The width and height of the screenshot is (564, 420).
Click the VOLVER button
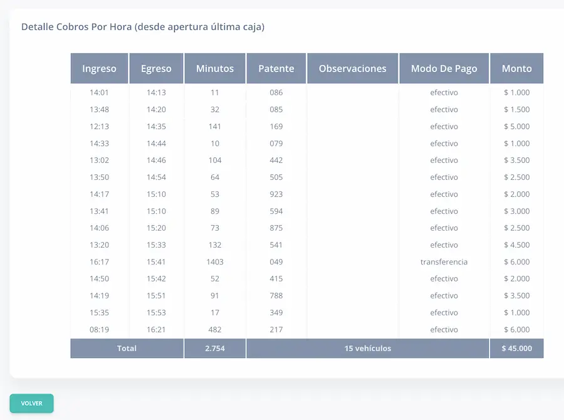tap(31, 403)
